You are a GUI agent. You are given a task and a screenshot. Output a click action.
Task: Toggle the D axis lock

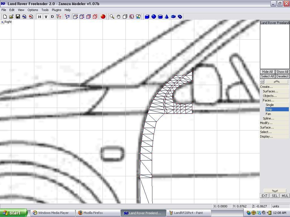tap(52, 17)
